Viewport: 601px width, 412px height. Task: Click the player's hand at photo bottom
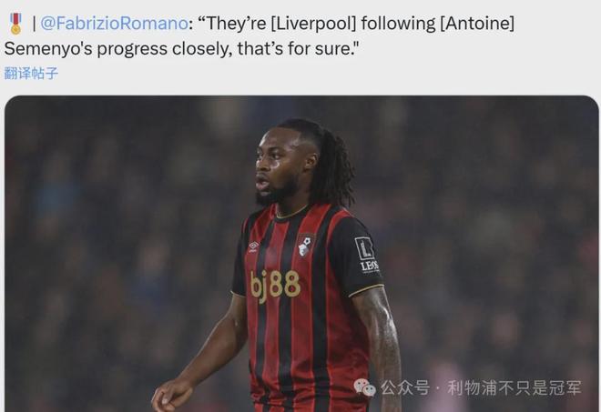172,395
